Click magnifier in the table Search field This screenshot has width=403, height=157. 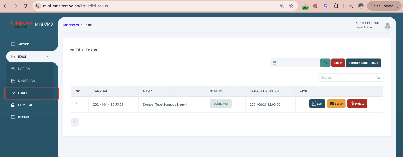coord(378,78)
